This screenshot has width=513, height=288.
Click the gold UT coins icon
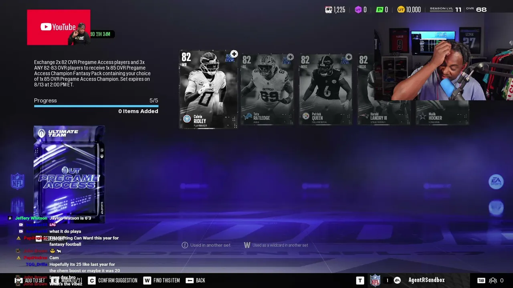401,10
